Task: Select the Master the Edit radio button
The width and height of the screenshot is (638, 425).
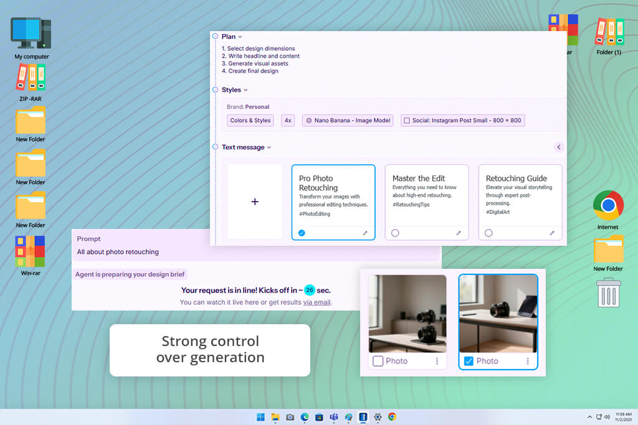Action: 395,233
